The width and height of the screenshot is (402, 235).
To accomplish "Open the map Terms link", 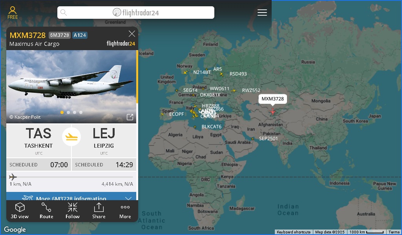I will [394, 232].
